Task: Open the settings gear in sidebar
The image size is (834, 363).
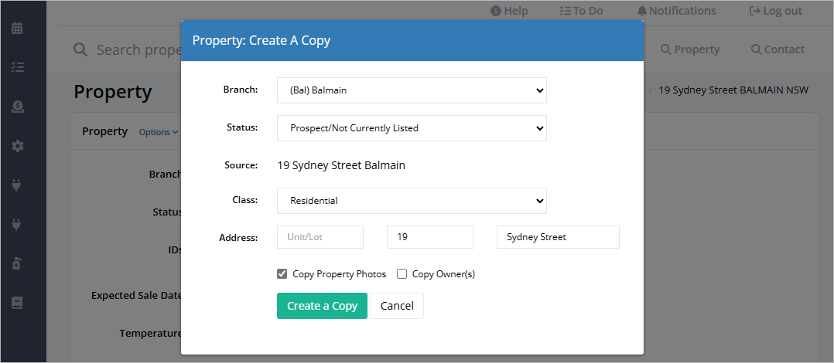Action: click(x=18, y=146)
